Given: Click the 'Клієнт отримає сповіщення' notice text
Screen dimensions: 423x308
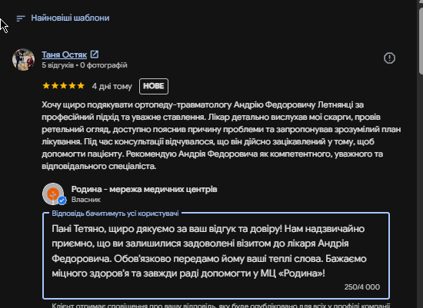Looking at the screenshot, I should coord(219,305).
